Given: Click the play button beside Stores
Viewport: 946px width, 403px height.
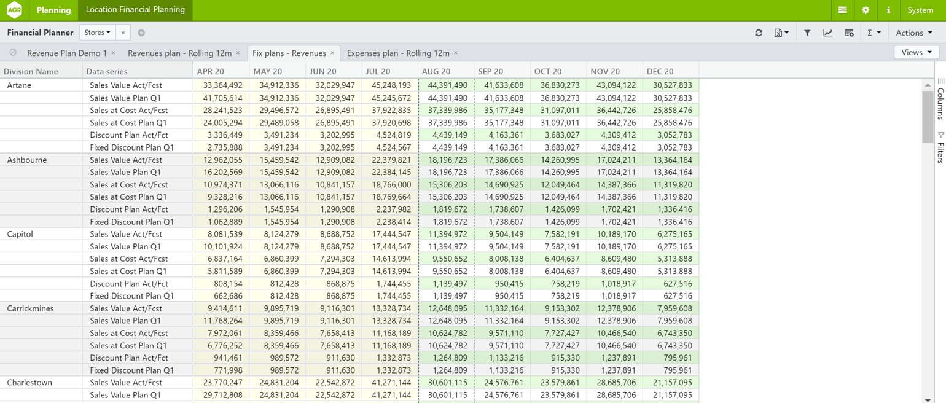Looking at the screenshot, I should click(x=141, y=33).
